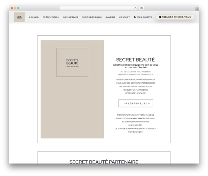Click the browser extension icon beside address bar
The height and width of the screenshot is (176, 208).
point(141,8)
